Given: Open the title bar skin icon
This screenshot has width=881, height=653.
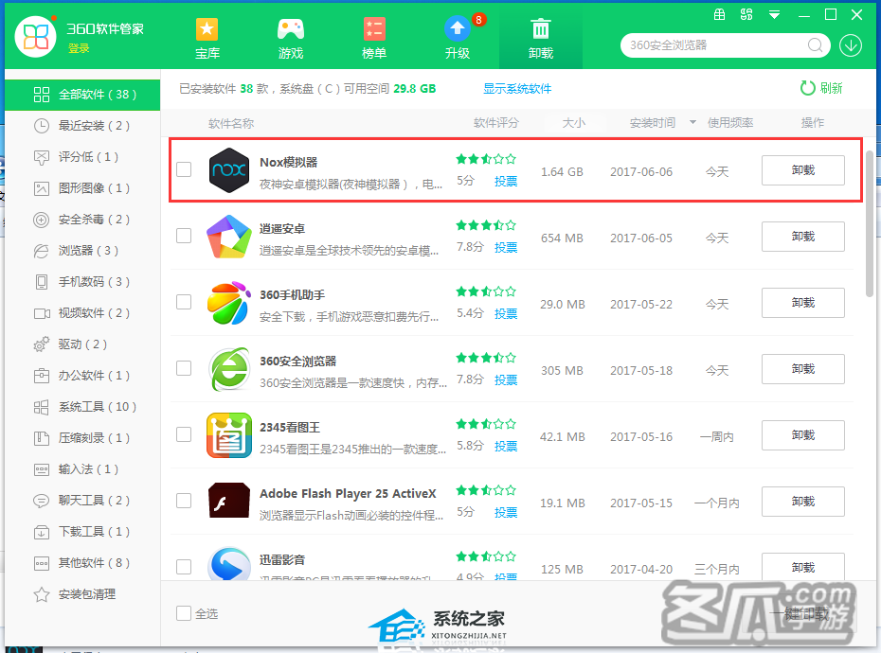Looking at the screenshot, I should [746, 14].
